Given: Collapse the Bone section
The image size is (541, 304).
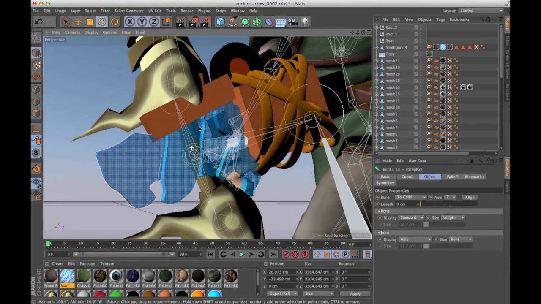Looking at the screenshot, I should pyautogui.click(x=380, y=211).
